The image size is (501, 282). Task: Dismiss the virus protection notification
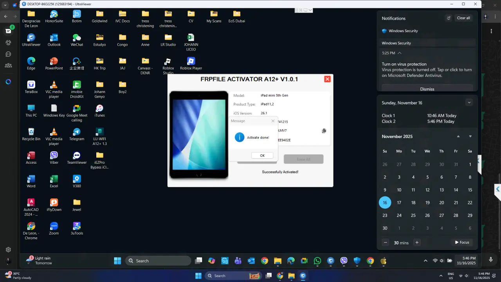427,89
